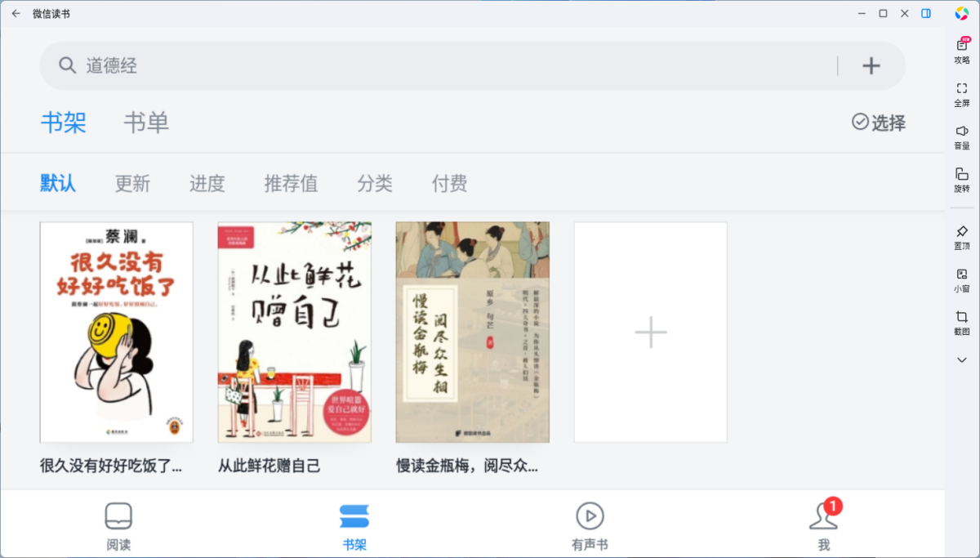980x558 pixels.
Task: Switch to the 书单 tab
Action: pos(146,123)
